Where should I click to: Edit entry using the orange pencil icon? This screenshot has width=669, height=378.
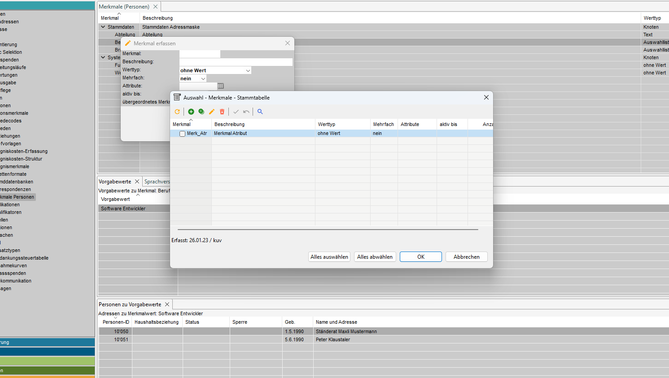pyautogui.click(x=212, y=112)
